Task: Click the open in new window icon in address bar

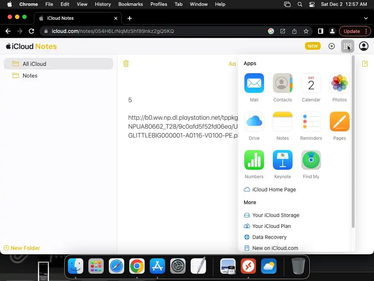Action: coord(283,31)
